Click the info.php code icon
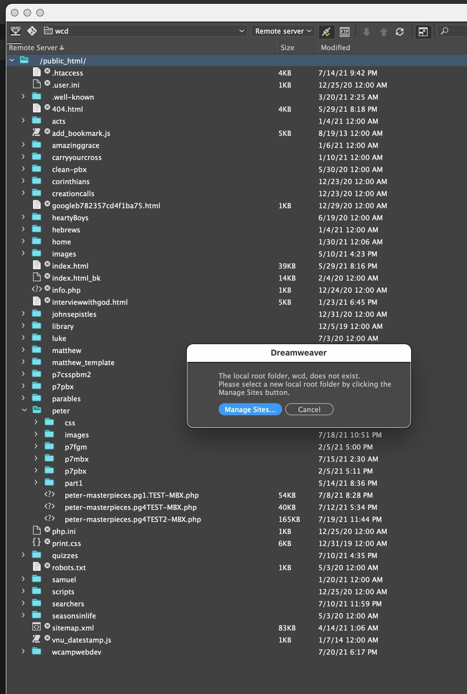 (x=37, y=289)
